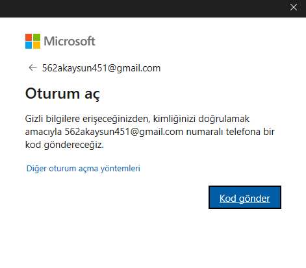The width and height of the screenshot is (306, 268).
Task: Click the blue square of the Microsoft logo
Action: click(x=29, y=45)
